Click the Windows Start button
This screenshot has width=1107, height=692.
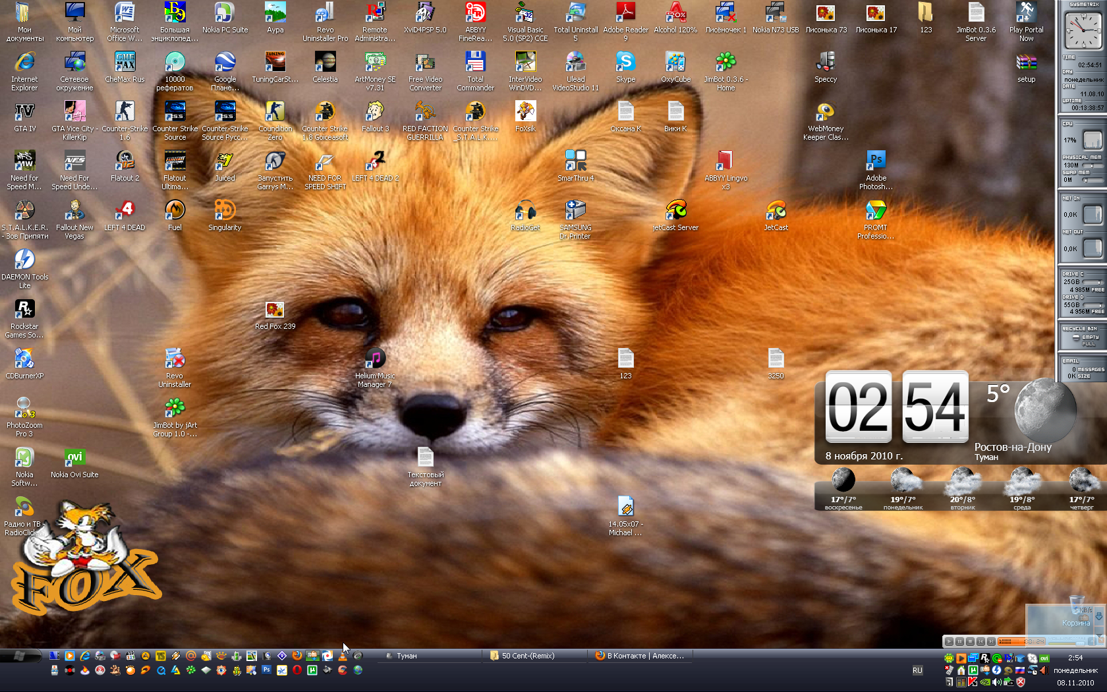(x=20, y=656)
